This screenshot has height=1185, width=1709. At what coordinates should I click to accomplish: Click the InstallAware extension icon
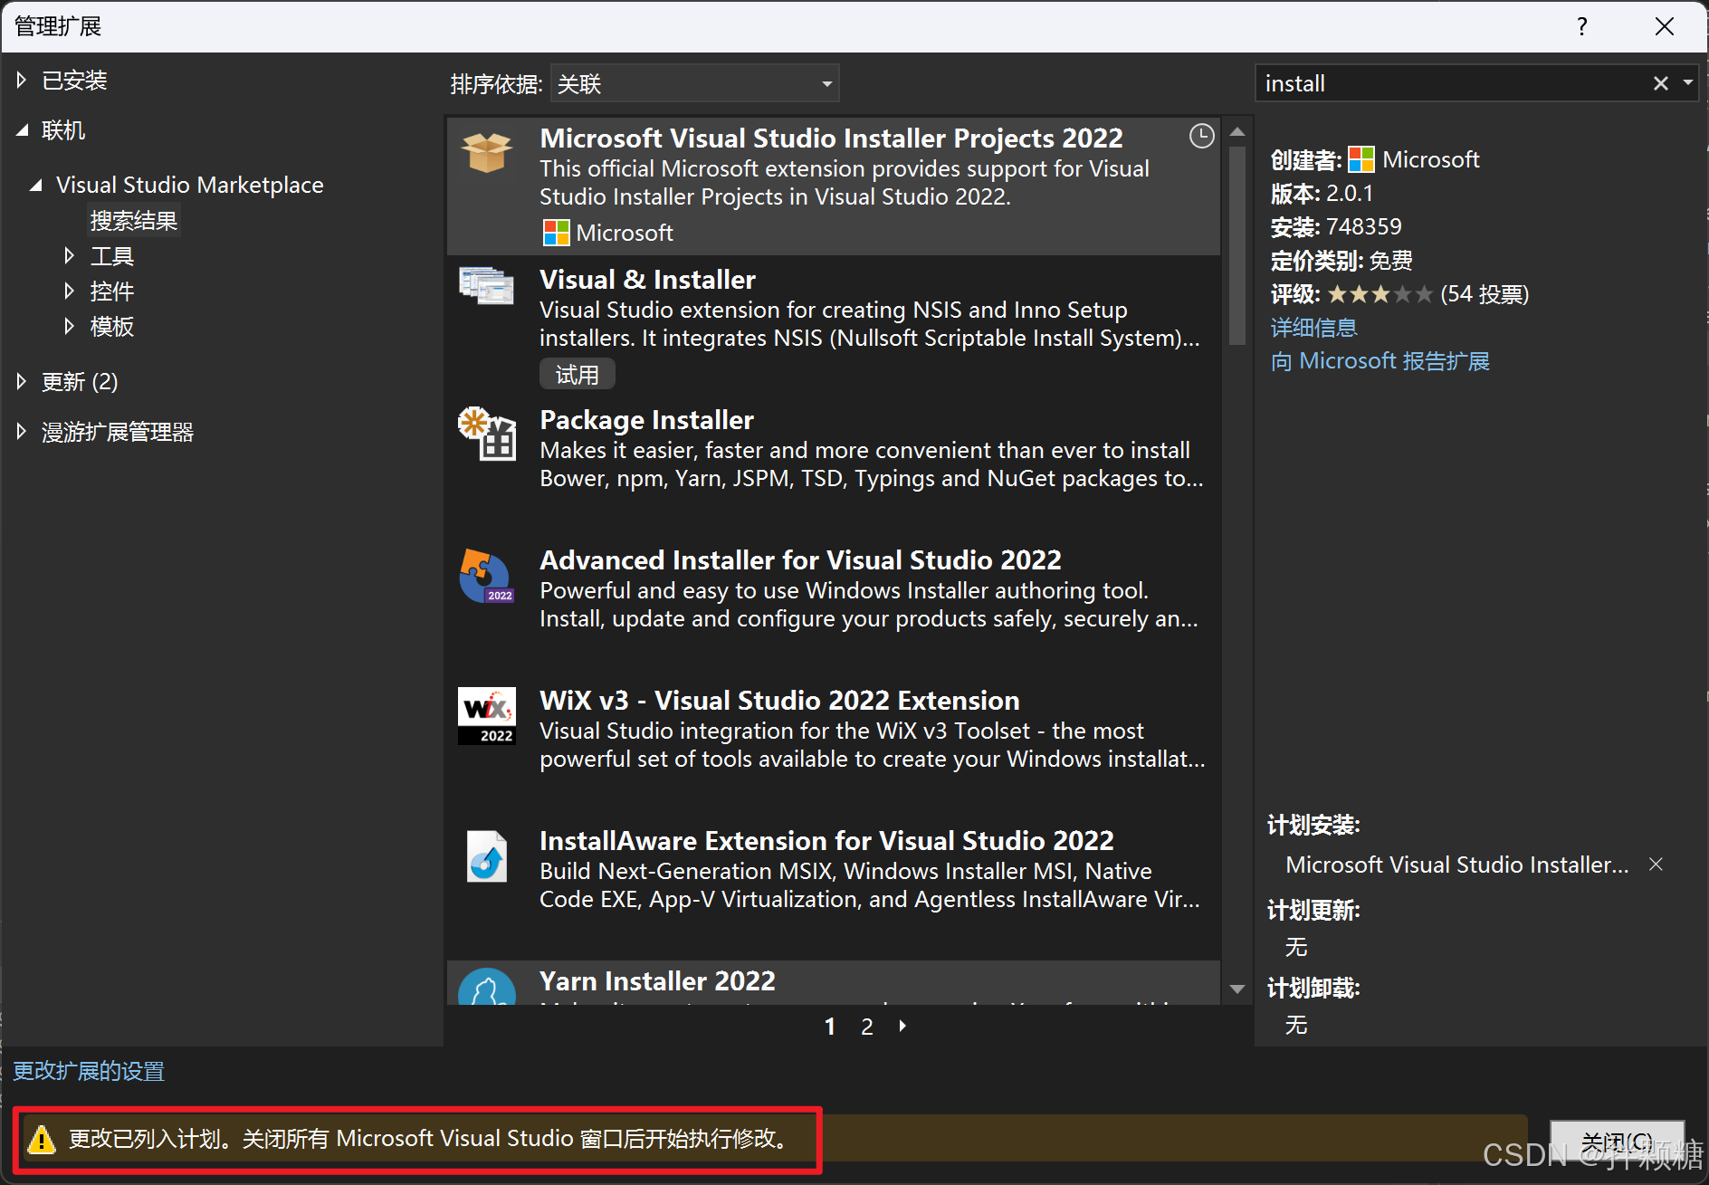point(486,856)
